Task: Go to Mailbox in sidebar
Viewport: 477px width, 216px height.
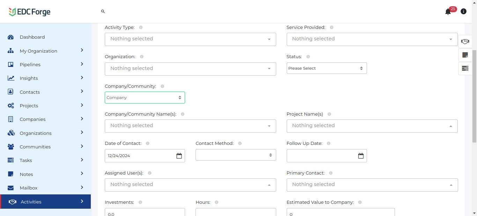Action: coord(29,188)
